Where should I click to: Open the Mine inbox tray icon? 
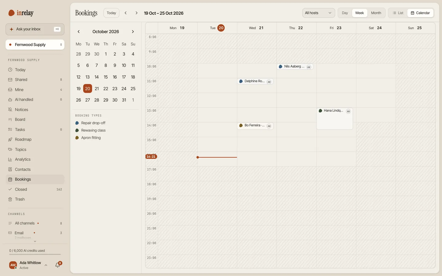(10, 90)
